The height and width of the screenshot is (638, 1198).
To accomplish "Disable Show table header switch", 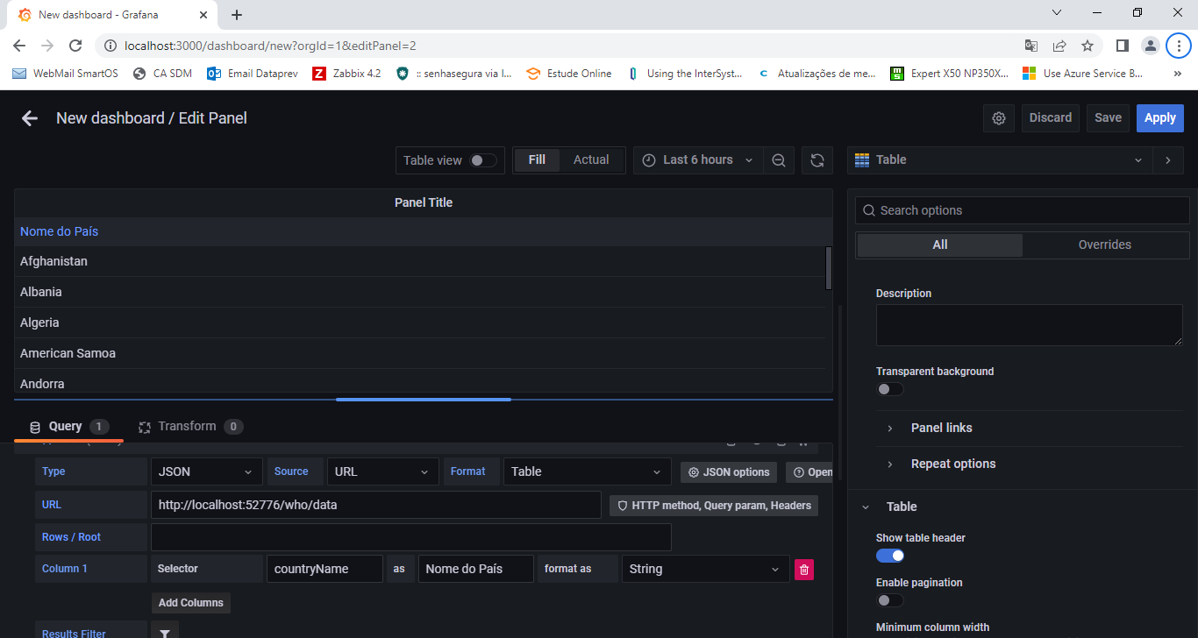I will (889, 556).
